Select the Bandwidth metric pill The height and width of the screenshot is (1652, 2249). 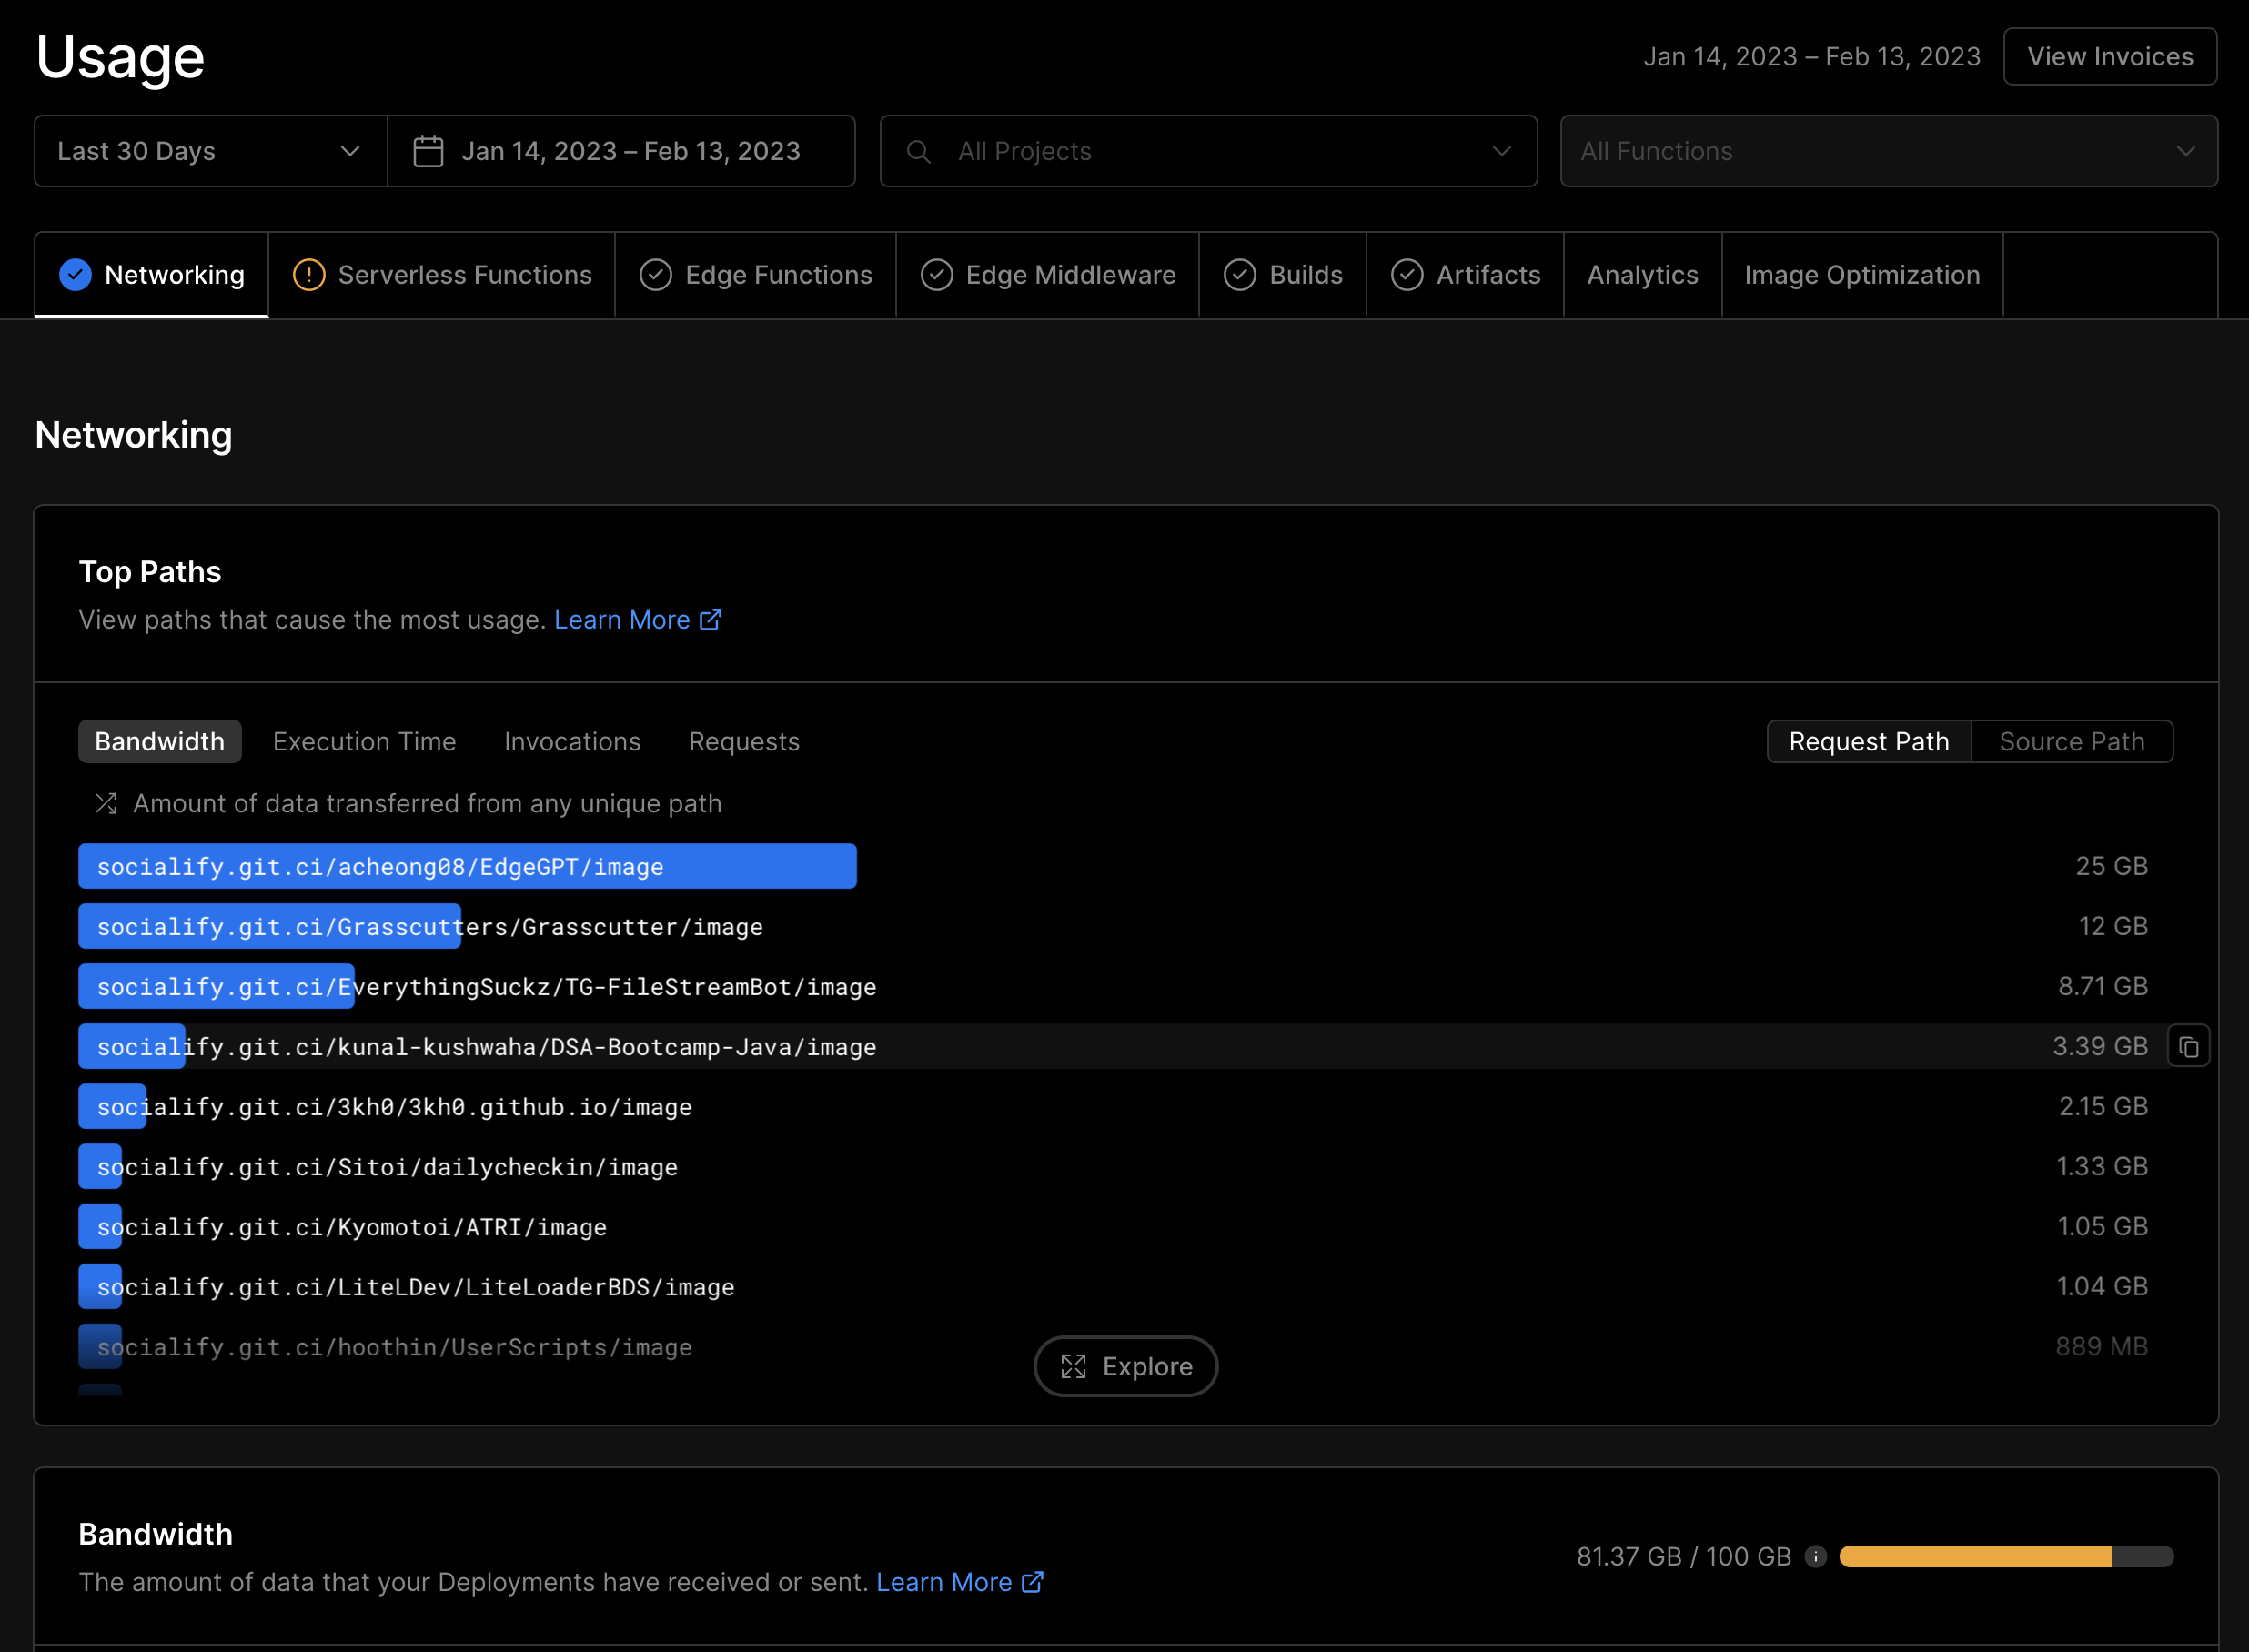(160, 741)
